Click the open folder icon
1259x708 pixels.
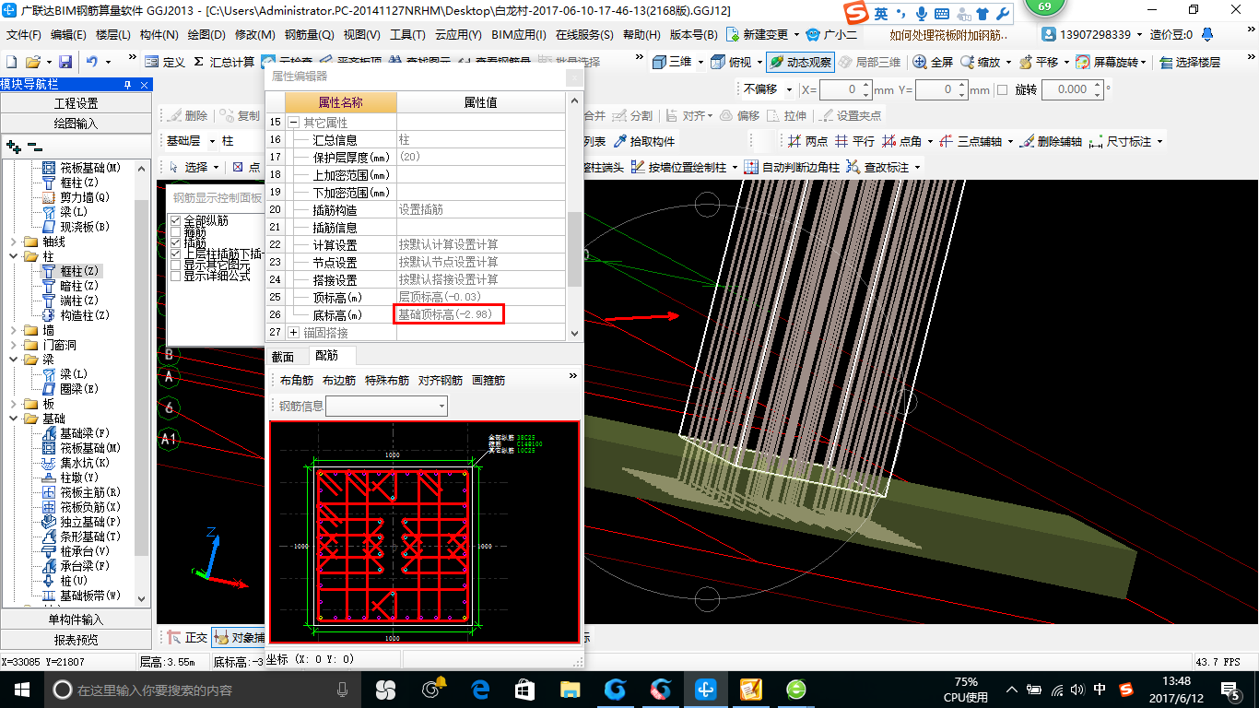click(32, 62)
